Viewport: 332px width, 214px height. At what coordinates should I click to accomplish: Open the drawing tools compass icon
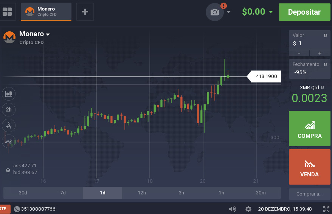[9, 125]
